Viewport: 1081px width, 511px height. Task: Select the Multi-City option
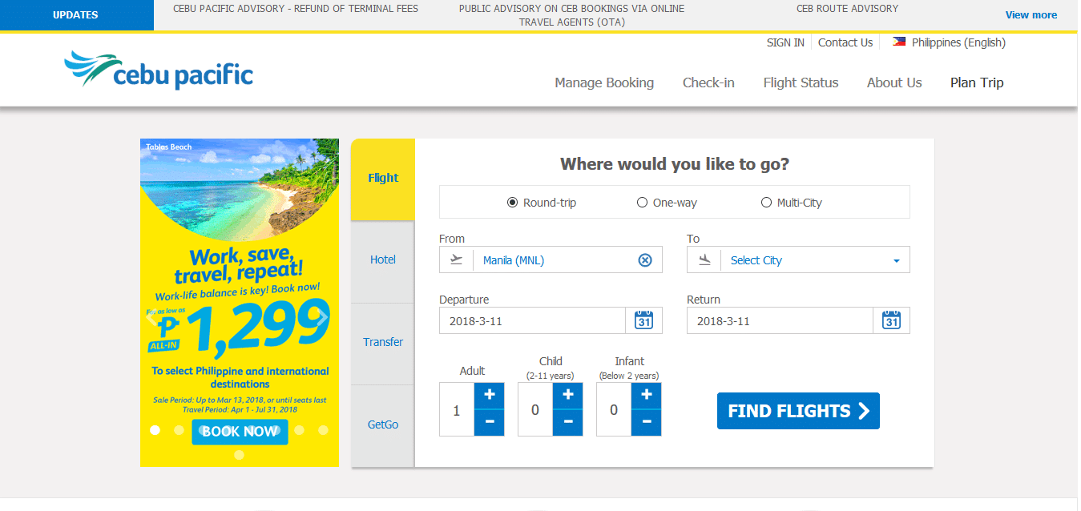(x=792, y=203)
